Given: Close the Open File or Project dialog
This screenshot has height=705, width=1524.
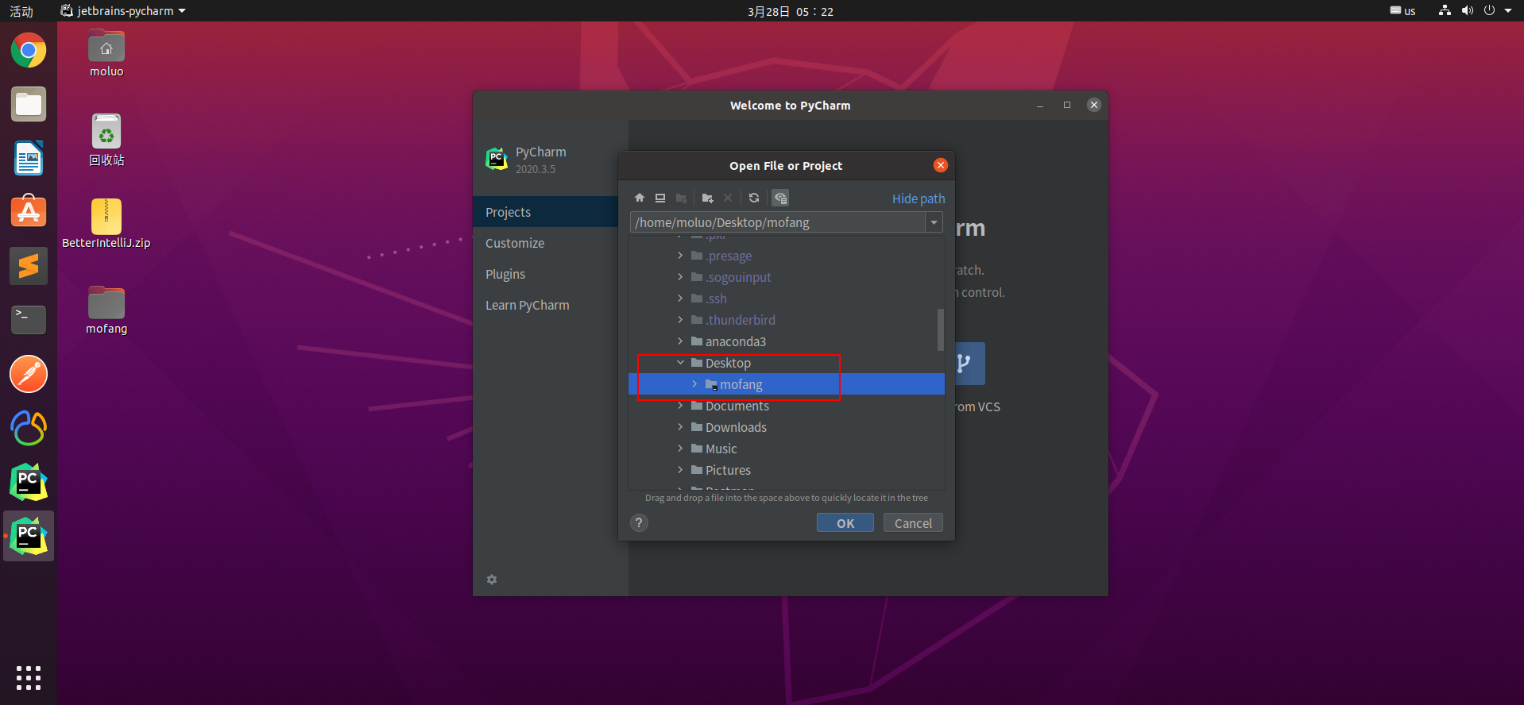Looking at the screenshot, I should [941, 165].
